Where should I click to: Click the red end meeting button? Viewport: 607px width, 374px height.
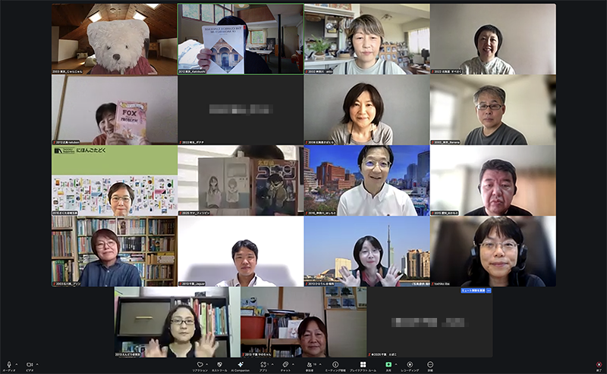599,364
